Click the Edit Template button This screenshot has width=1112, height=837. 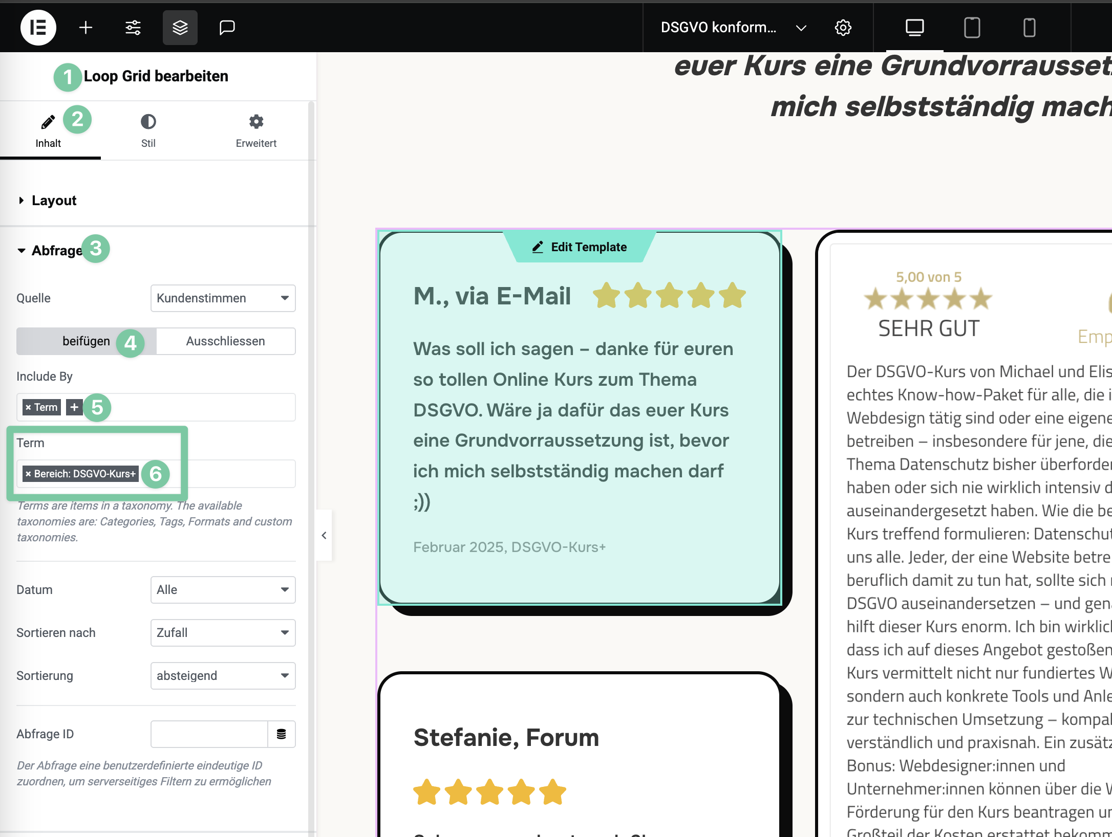tap(580, 247)
